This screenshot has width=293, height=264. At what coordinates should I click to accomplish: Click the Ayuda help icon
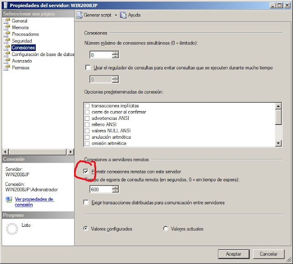coord(123,15)
